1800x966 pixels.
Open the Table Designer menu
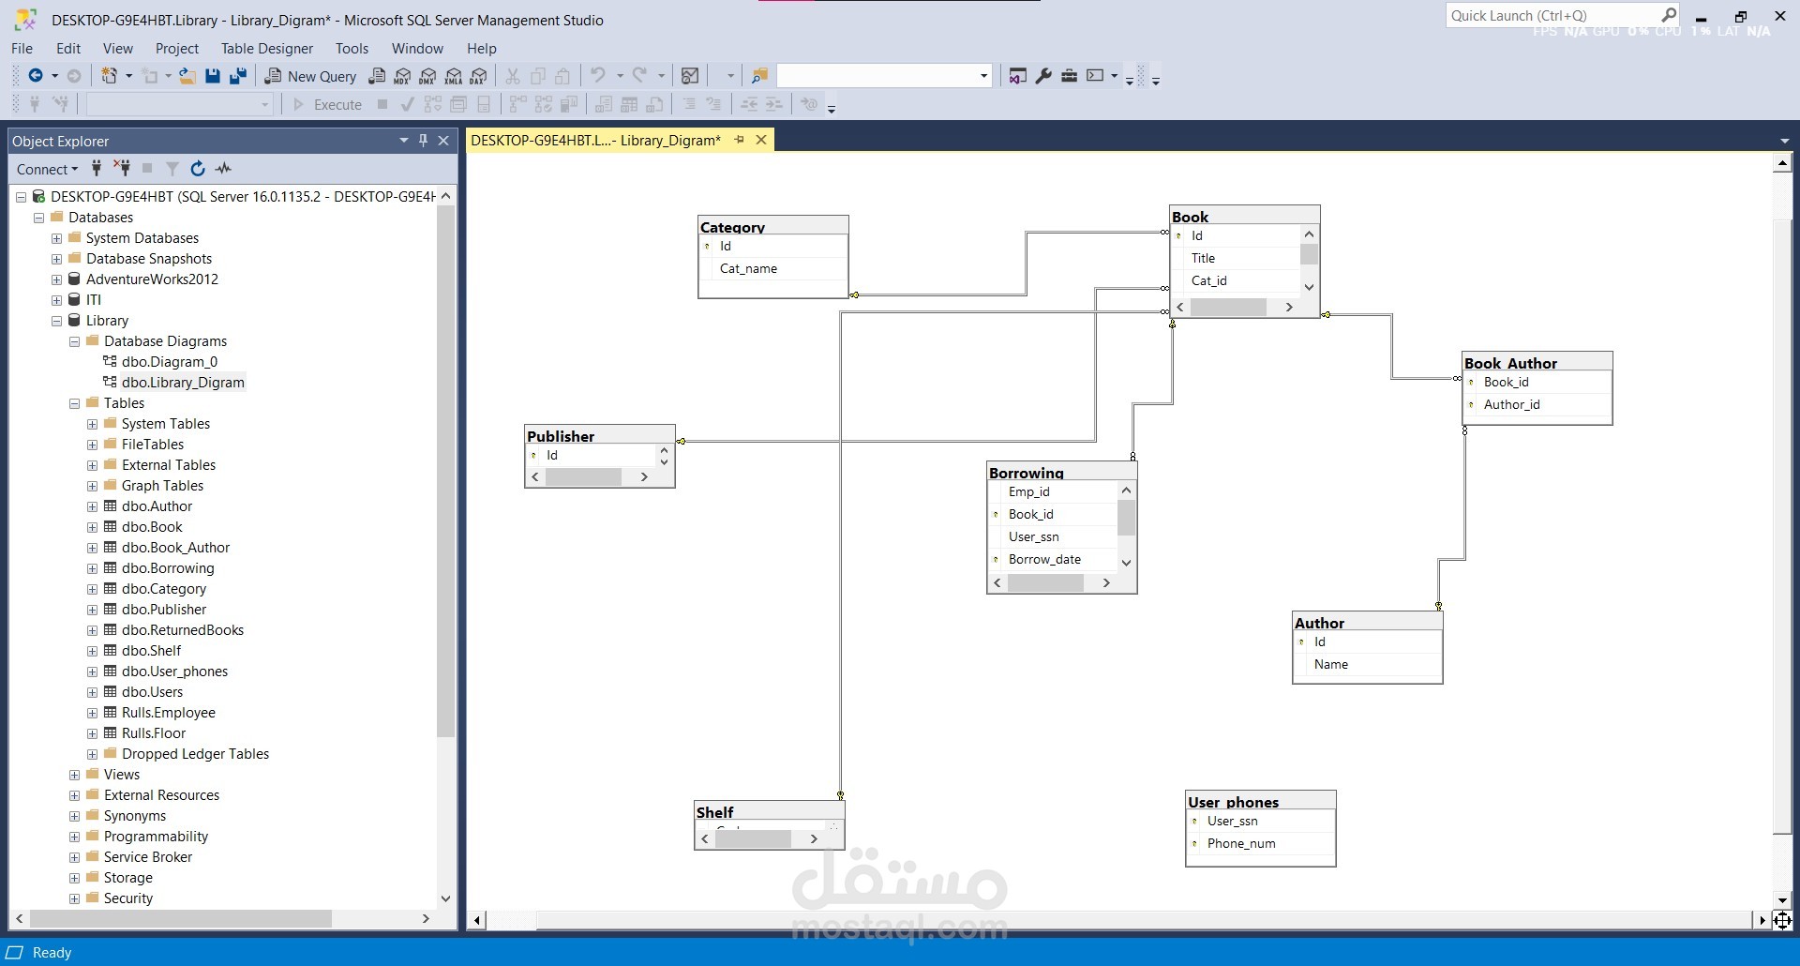point(267,48)
